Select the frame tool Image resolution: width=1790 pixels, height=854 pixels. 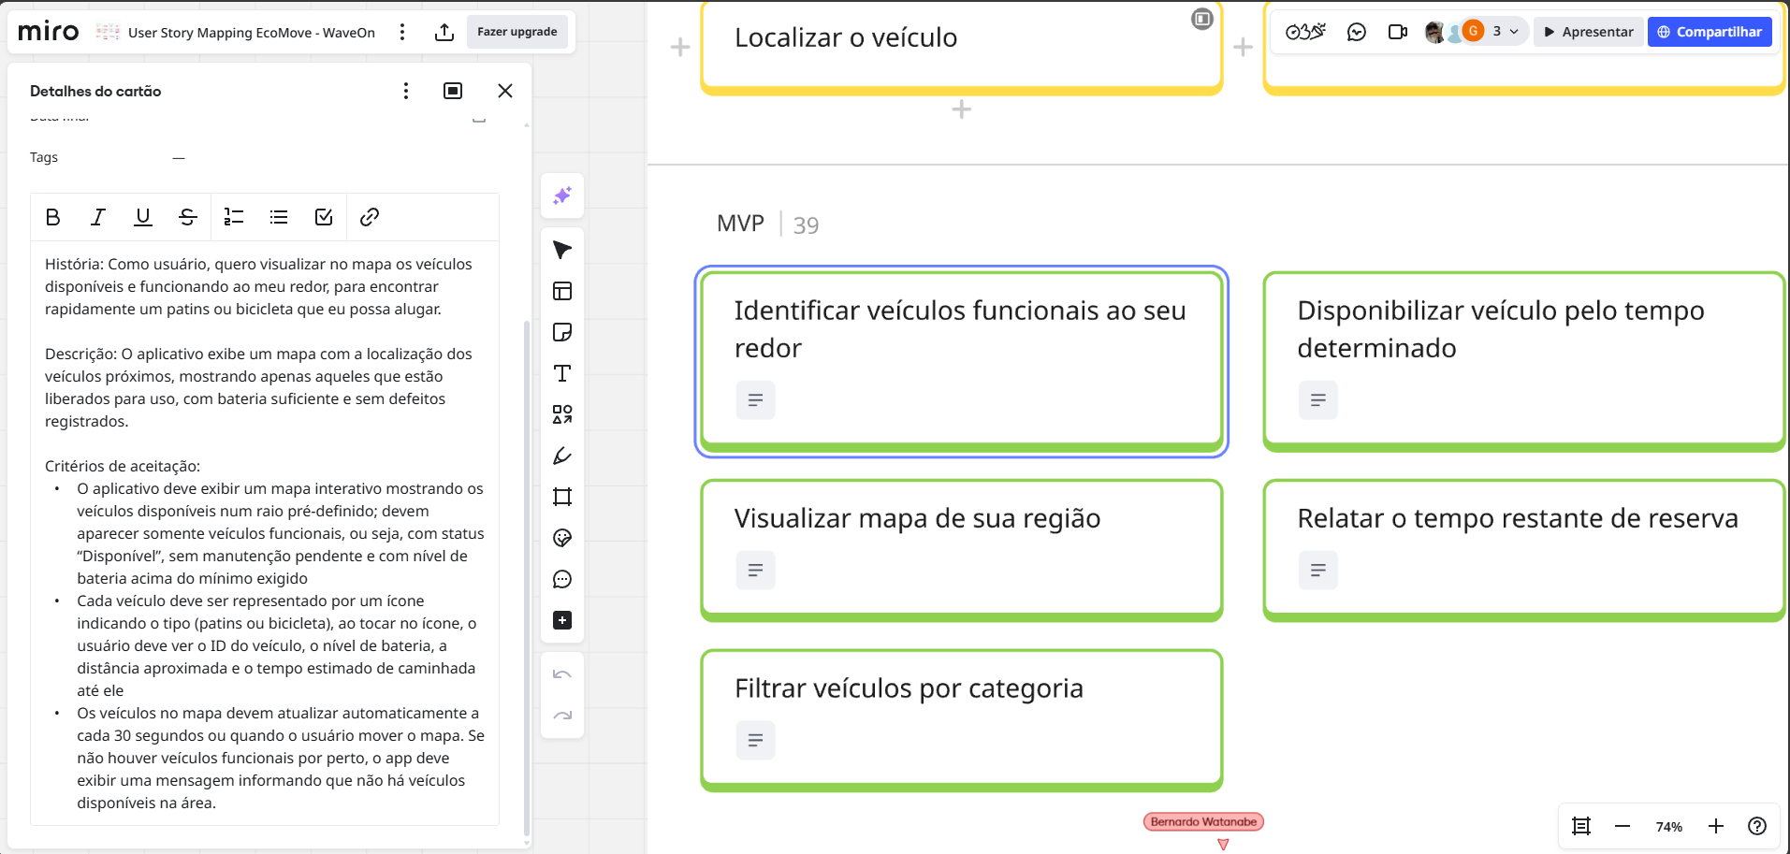[562, 497]
